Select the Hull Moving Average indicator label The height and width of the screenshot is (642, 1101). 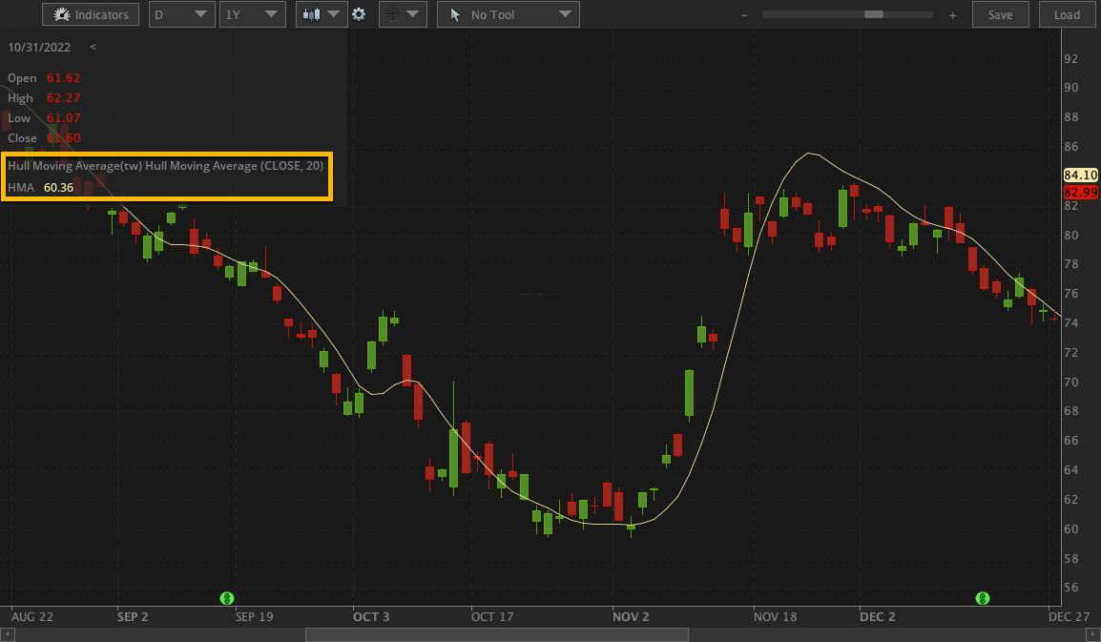point(167,165)
